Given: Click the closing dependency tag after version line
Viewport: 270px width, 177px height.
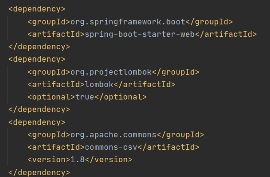Looking at the screenshot, I should point(39,173).
